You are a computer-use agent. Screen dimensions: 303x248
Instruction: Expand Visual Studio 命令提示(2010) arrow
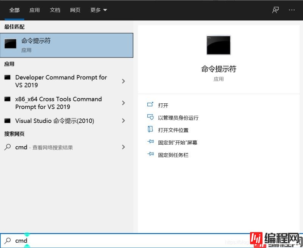click(x=123, y=121)
